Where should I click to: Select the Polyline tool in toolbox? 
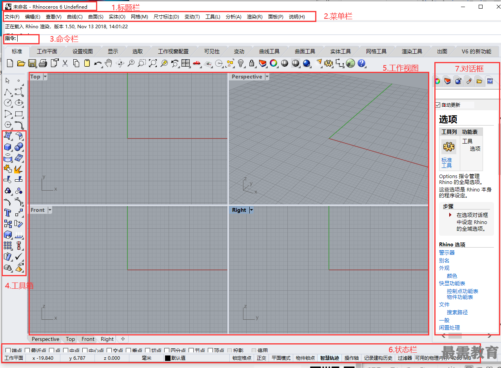coord(7,92)
